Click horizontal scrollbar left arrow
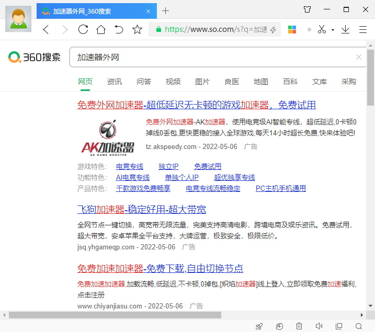Viewport: 375px width, 332px height. 4,315
